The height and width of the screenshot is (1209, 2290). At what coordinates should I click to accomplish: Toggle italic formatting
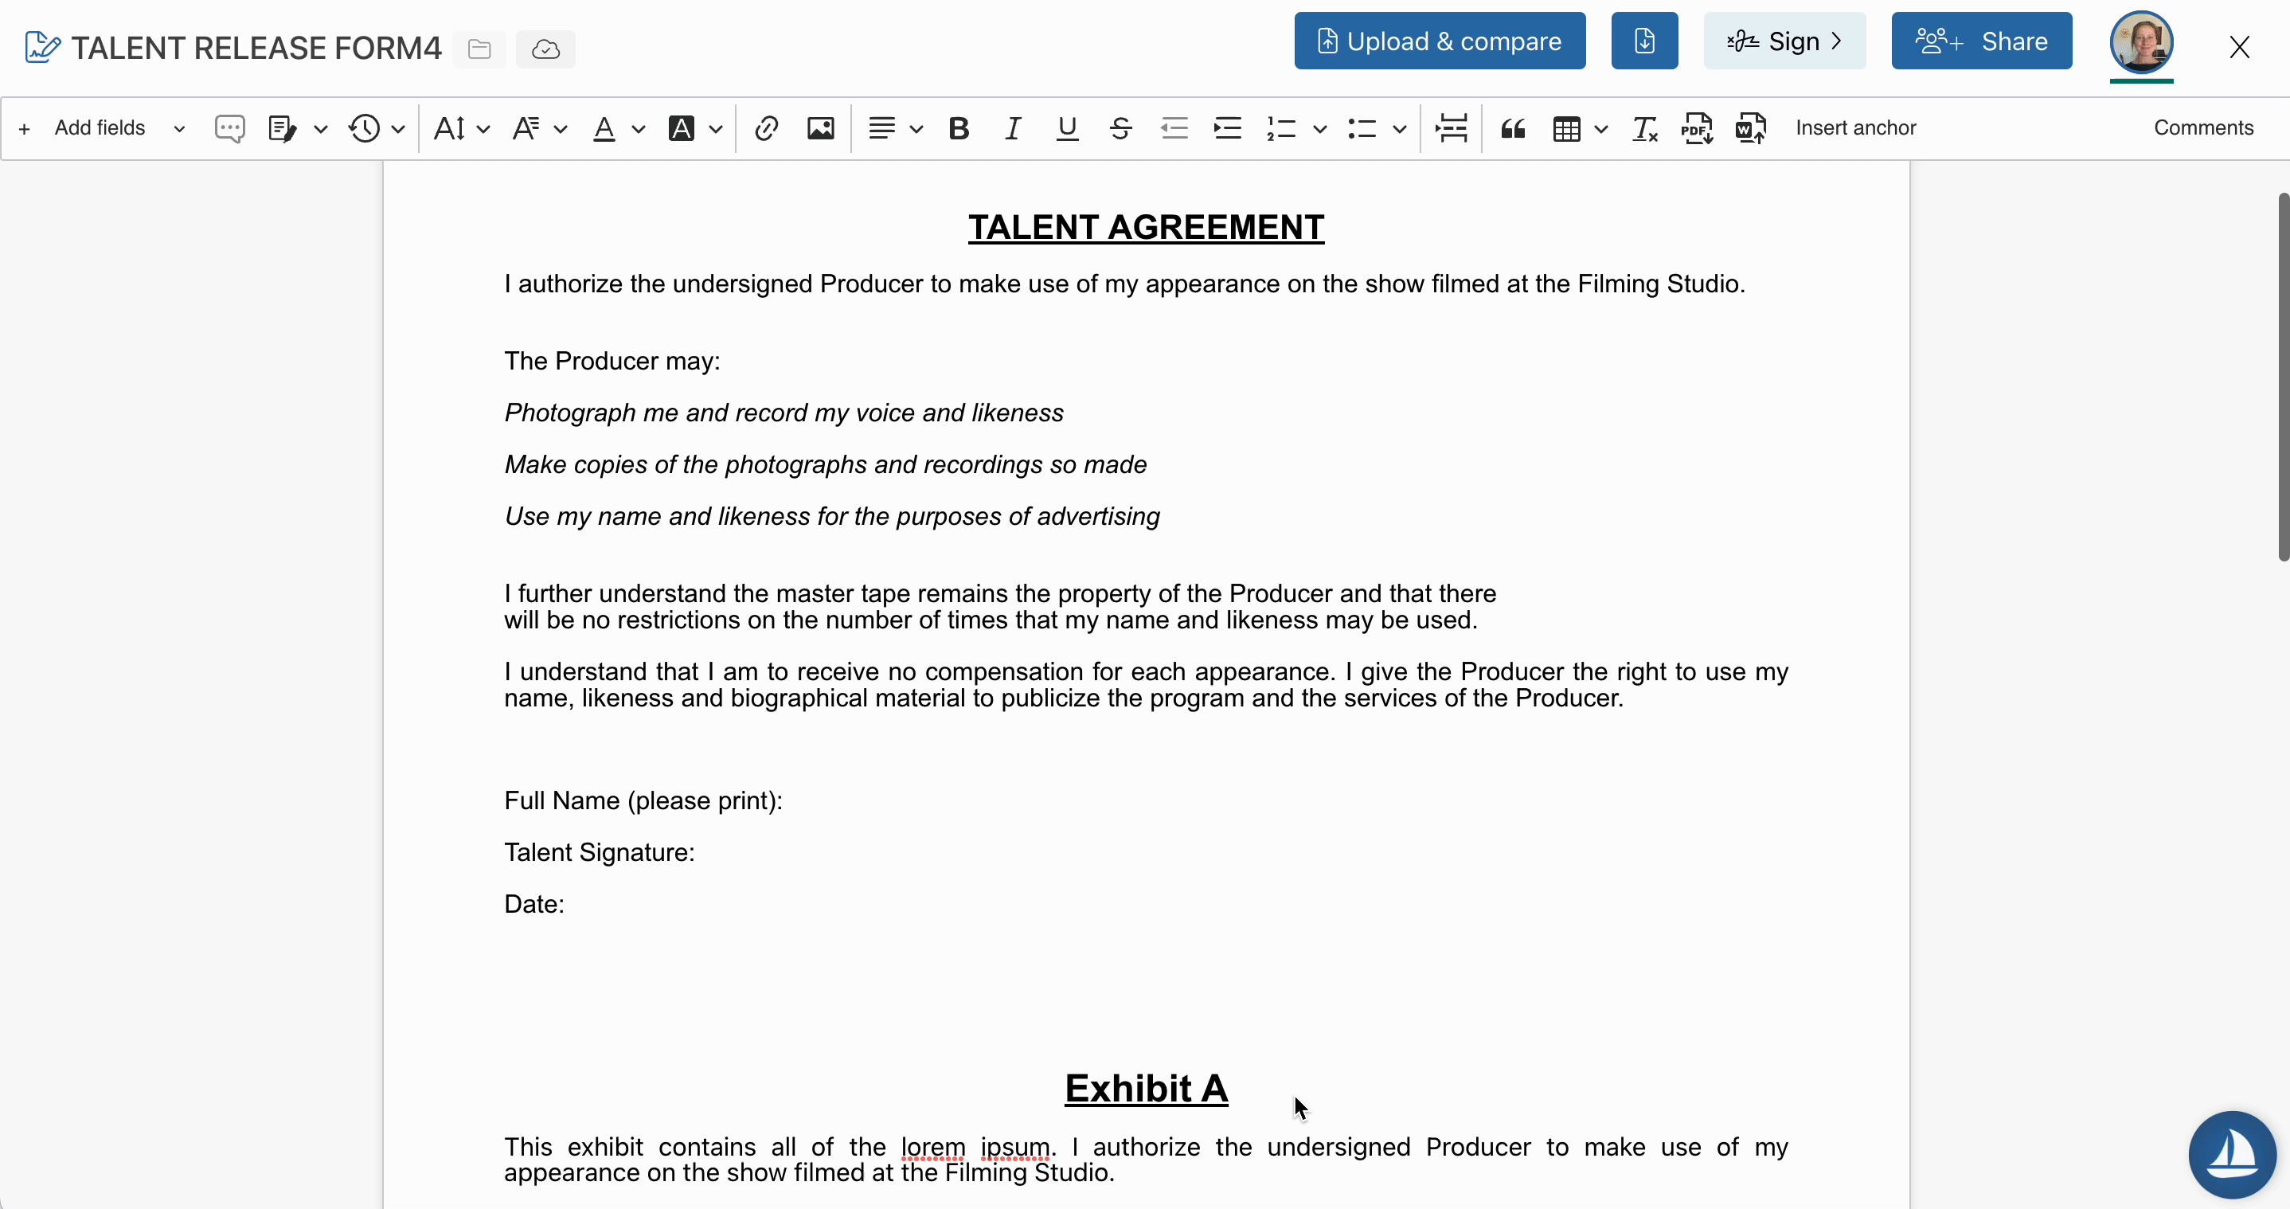coord(1013,129)
